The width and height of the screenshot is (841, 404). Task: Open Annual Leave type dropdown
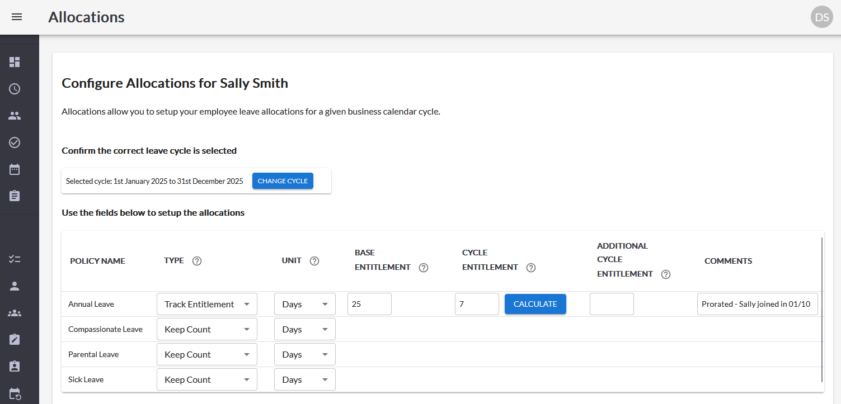coord(207,304)
